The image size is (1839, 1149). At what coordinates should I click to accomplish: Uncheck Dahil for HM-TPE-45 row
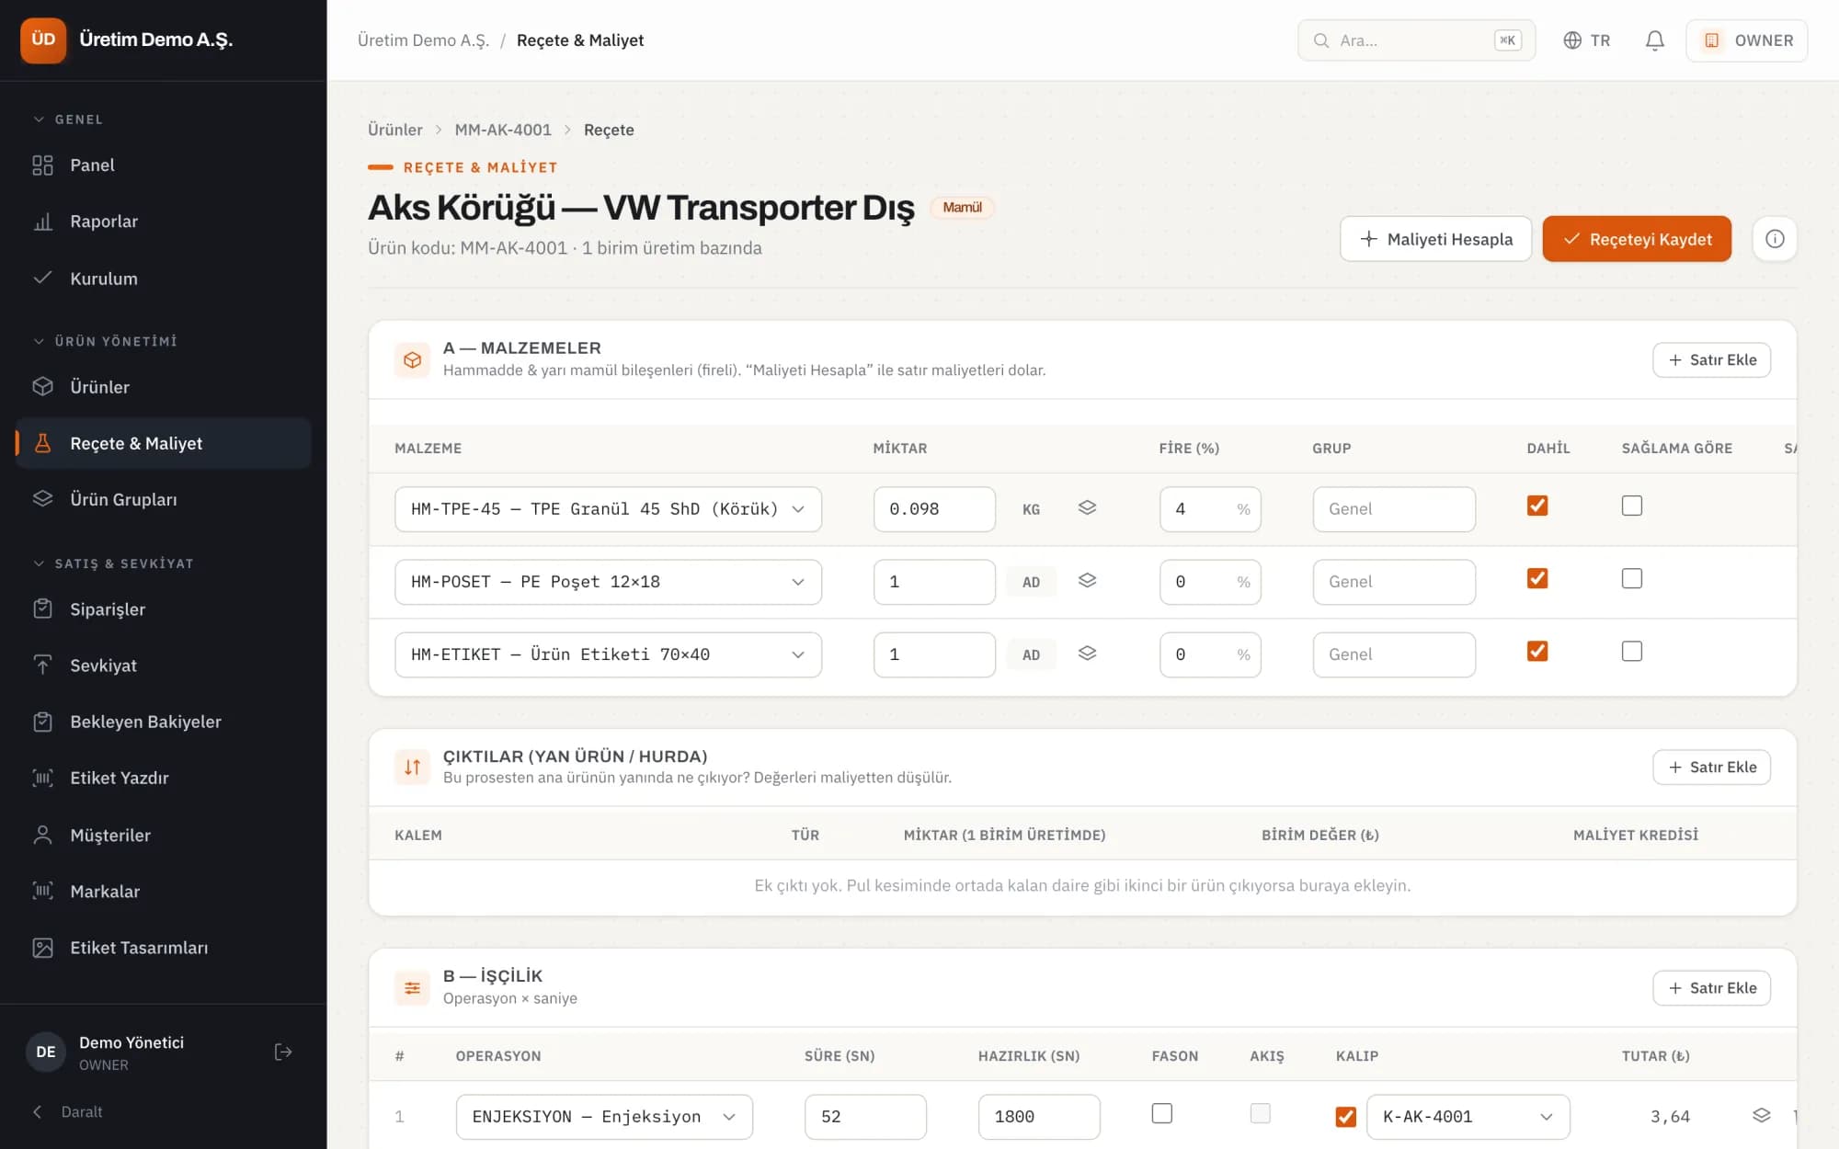tap(1537, 506)
